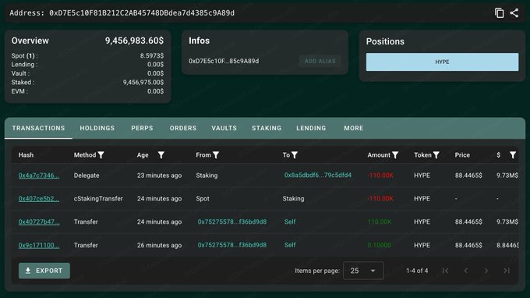Image resolution: width=530 pixels, height=298 pixels.
Task: Click the Delegate method cell
Action: click(x=87, y=176)
